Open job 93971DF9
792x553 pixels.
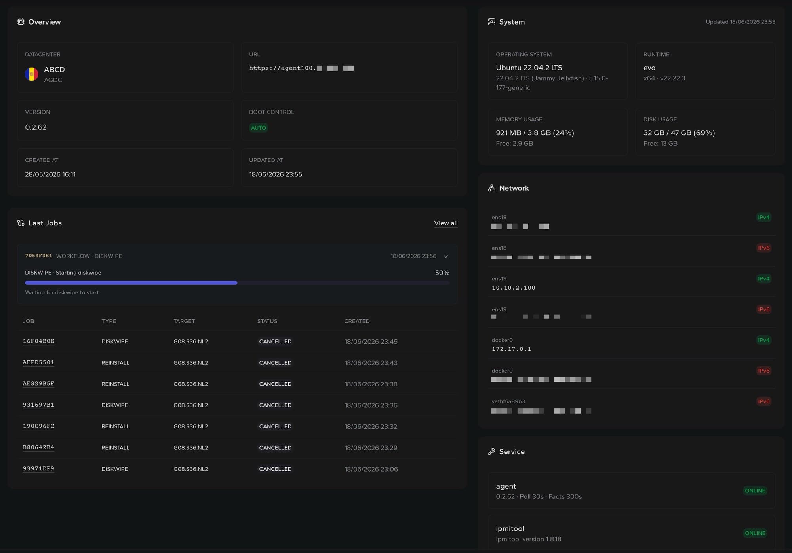coord(38,469)
